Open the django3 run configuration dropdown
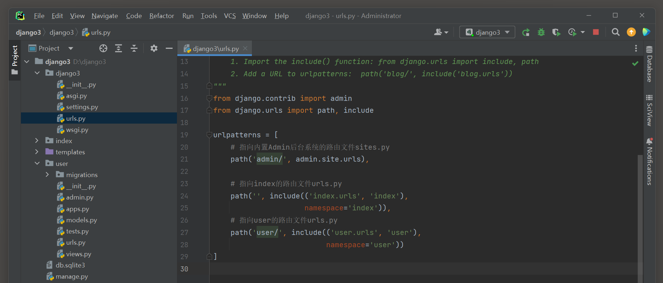This screenshot has height=283, width=663. point(487,32)
